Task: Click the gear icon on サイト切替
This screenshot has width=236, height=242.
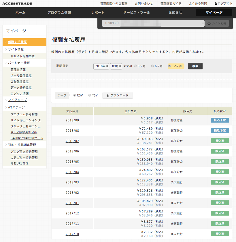Action: [x=209, y=24]
